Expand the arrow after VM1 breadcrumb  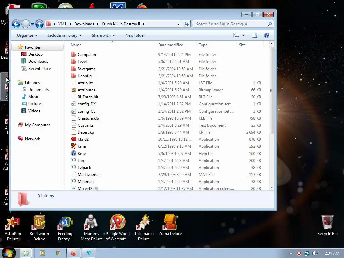71,24
